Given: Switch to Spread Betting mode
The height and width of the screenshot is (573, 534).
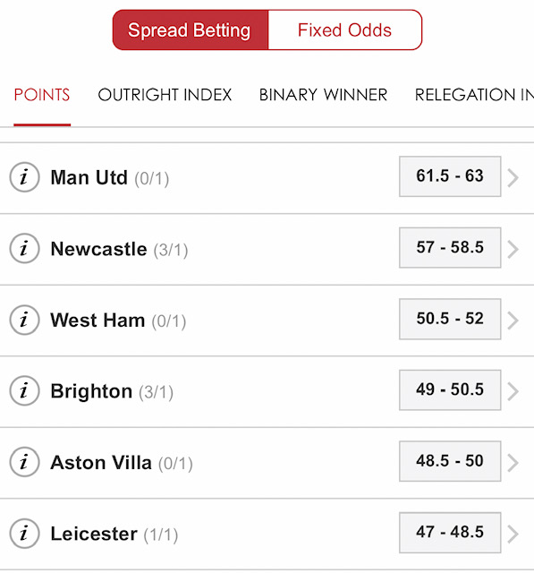Looking at the screenshot, I should tap(191, 30).
